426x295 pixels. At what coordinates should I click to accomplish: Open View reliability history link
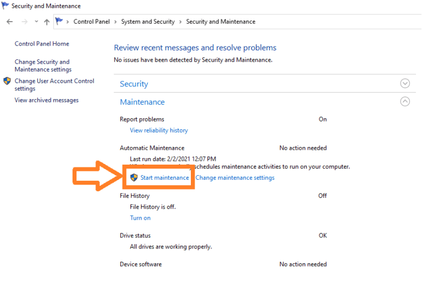159,130
